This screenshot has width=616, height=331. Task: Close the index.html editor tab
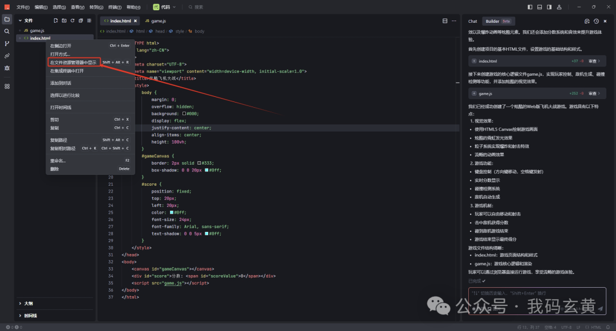point(136,21)
